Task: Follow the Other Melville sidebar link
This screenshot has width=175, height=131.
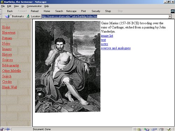Action: coord(12,71)
